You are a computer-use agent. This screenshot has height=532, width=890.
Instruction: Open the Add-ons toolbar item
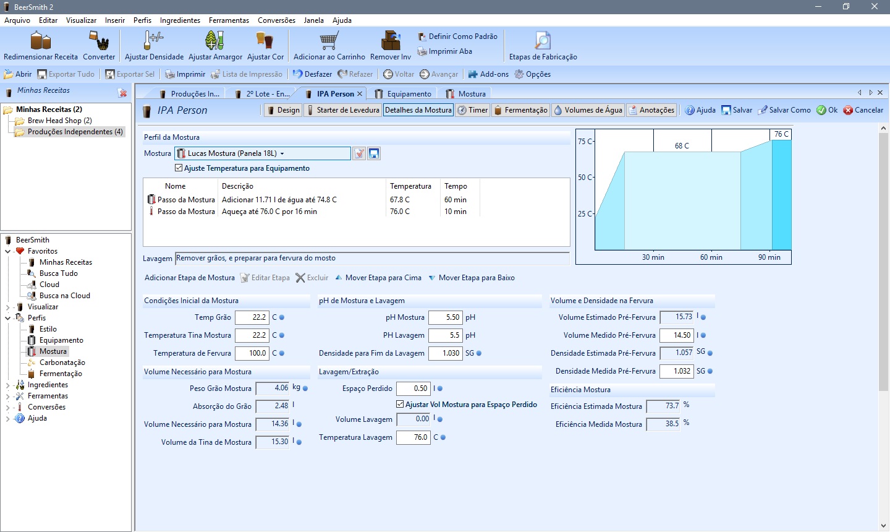[488, 74]
